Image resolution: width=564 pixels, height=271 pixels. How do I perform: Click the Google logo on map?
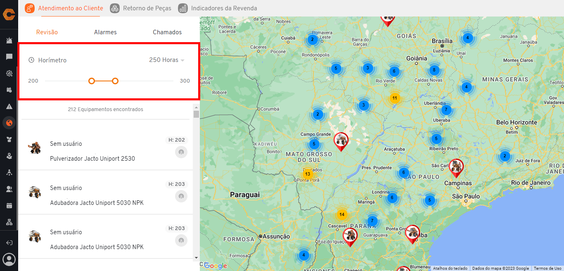(216, 266)
